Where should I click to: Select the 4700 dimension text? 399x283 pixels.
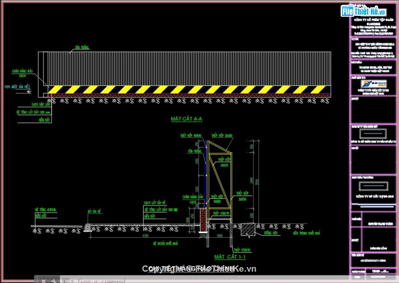[145, 236]
